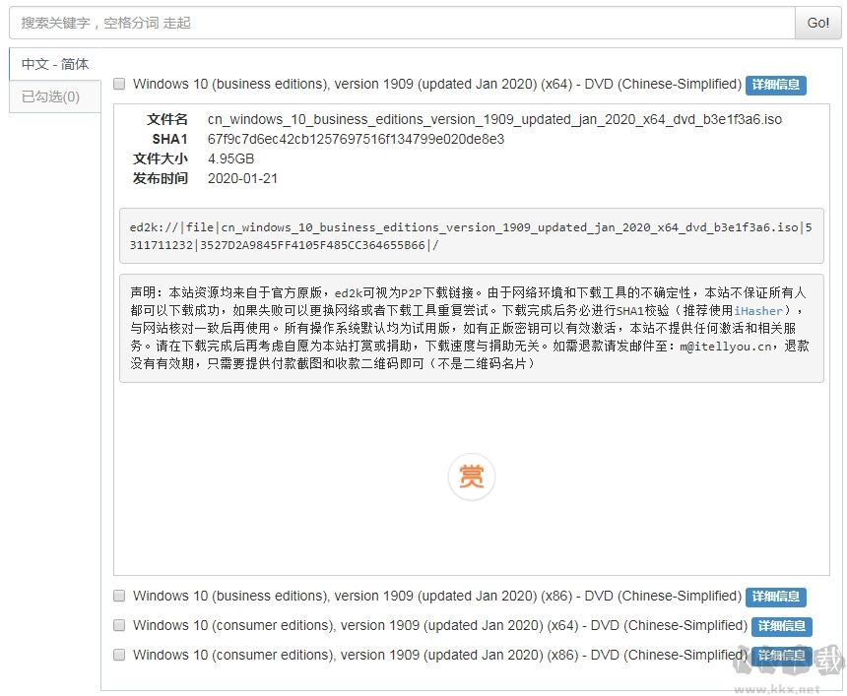Open 详细信息 for consumer editions x86
847x696 pixels.
point(782,656)
